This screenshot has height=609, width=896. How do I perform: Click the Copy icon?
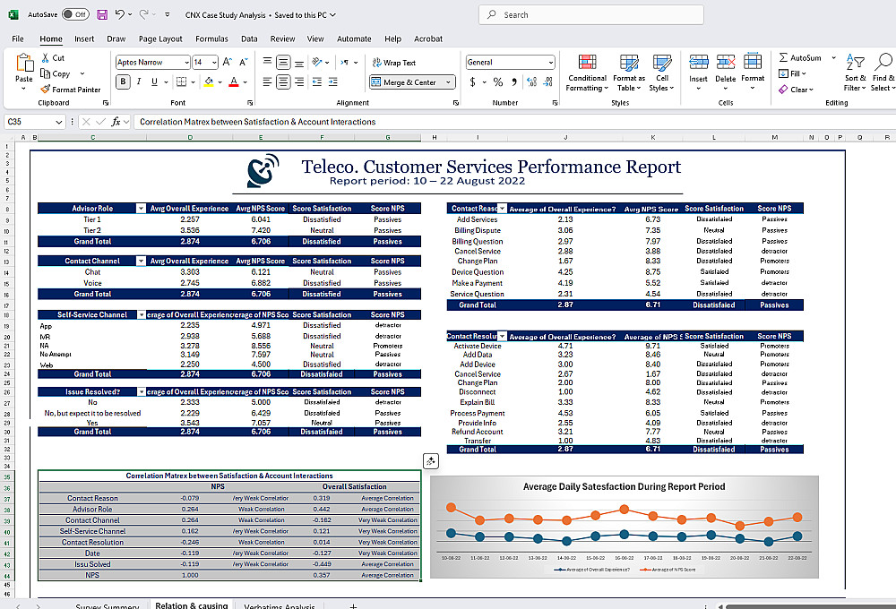tap(45, 73)
